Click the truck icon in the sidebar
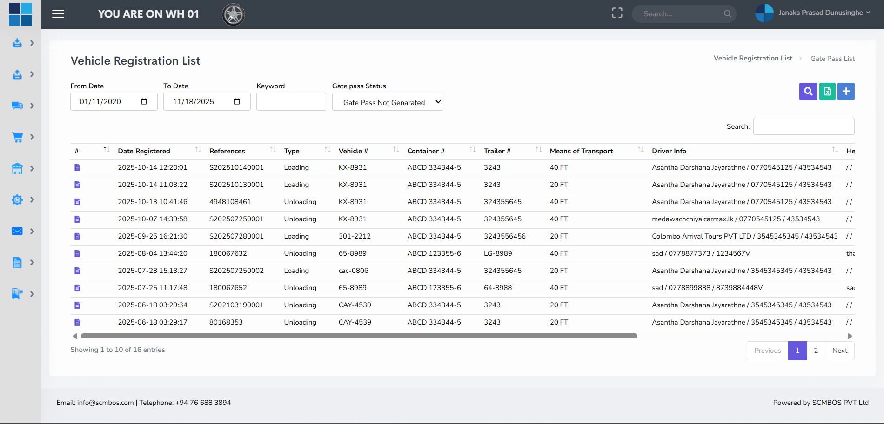Image resolution: width=884 pixels, height=424 pixels. coord(17,106)
